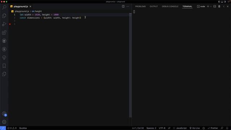Viewport: 231px width, 130px height.
Task: Click playground.js in the breadcrumb
Action: pos(22,11)
